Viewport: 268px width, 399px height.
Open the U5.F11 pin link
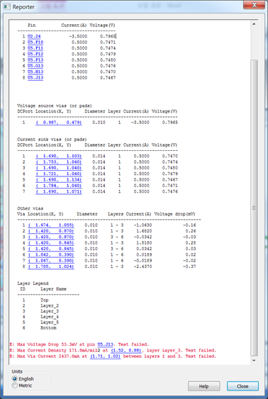pos(35,48)
